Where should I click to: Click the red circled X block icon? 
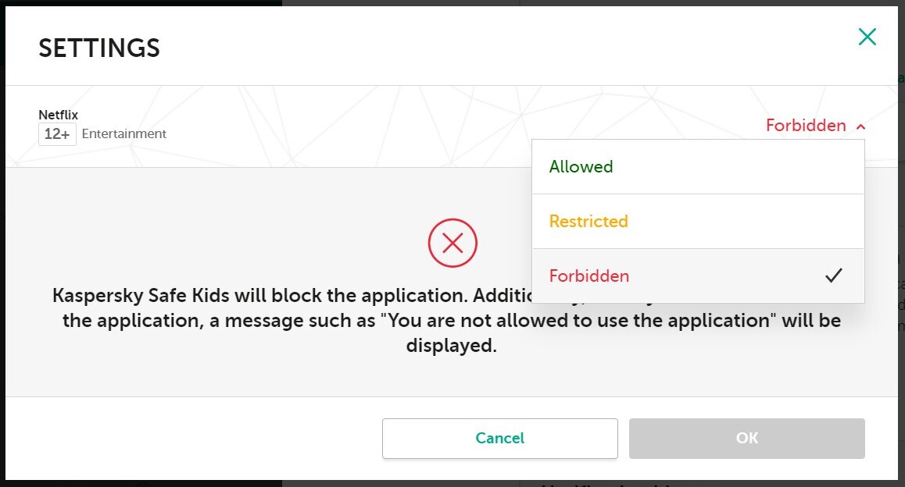coord(452,243)
